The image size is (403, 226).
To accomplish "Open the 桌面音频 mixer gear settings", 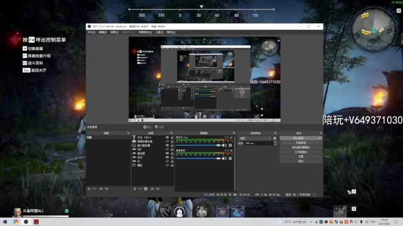I will pyautogui.click(x=230, y=158).
